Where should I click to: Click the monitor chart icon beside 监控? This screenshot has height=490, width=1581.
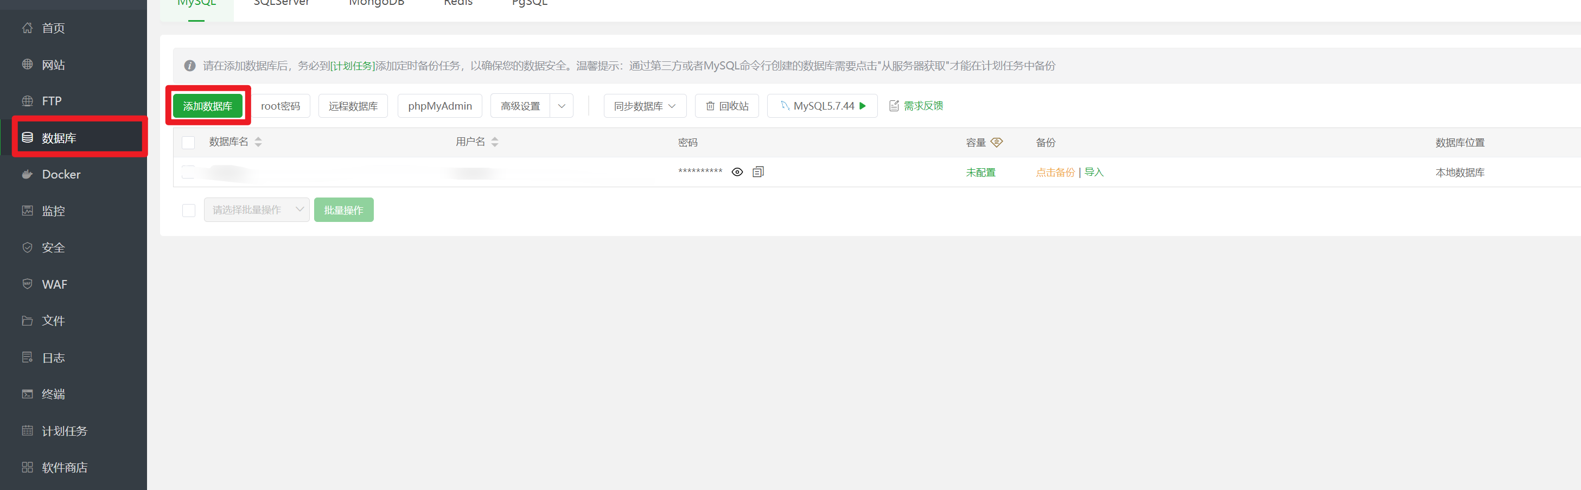[x=27, y=211]
